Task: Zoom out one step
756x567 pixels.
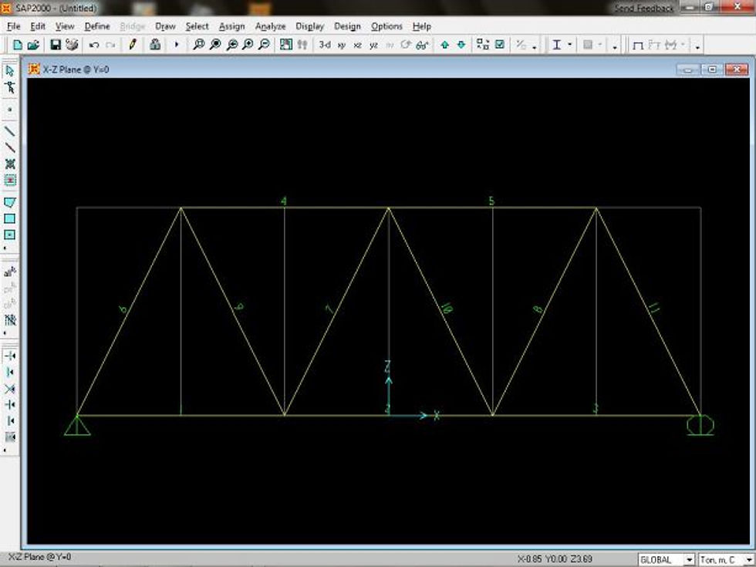Action: (264, 45)
